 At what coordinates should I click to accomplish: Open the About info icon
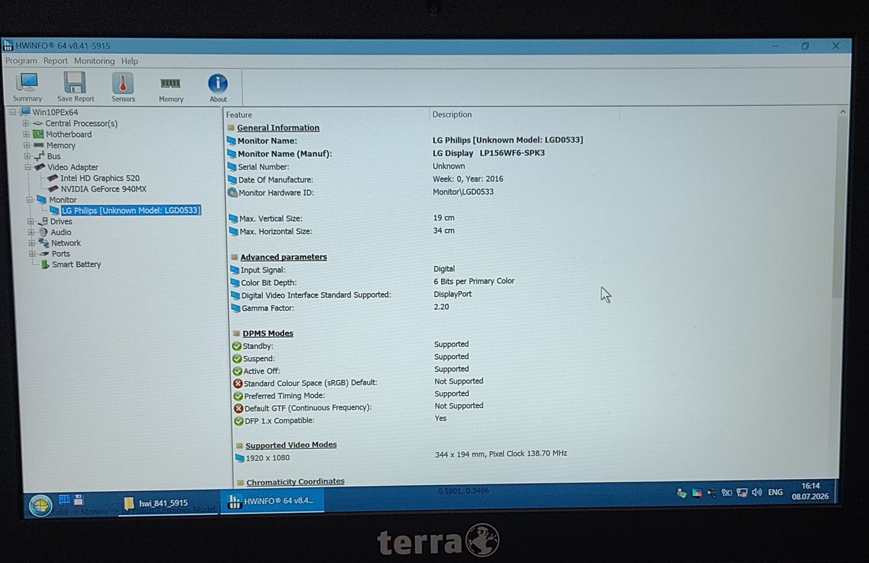218,88
